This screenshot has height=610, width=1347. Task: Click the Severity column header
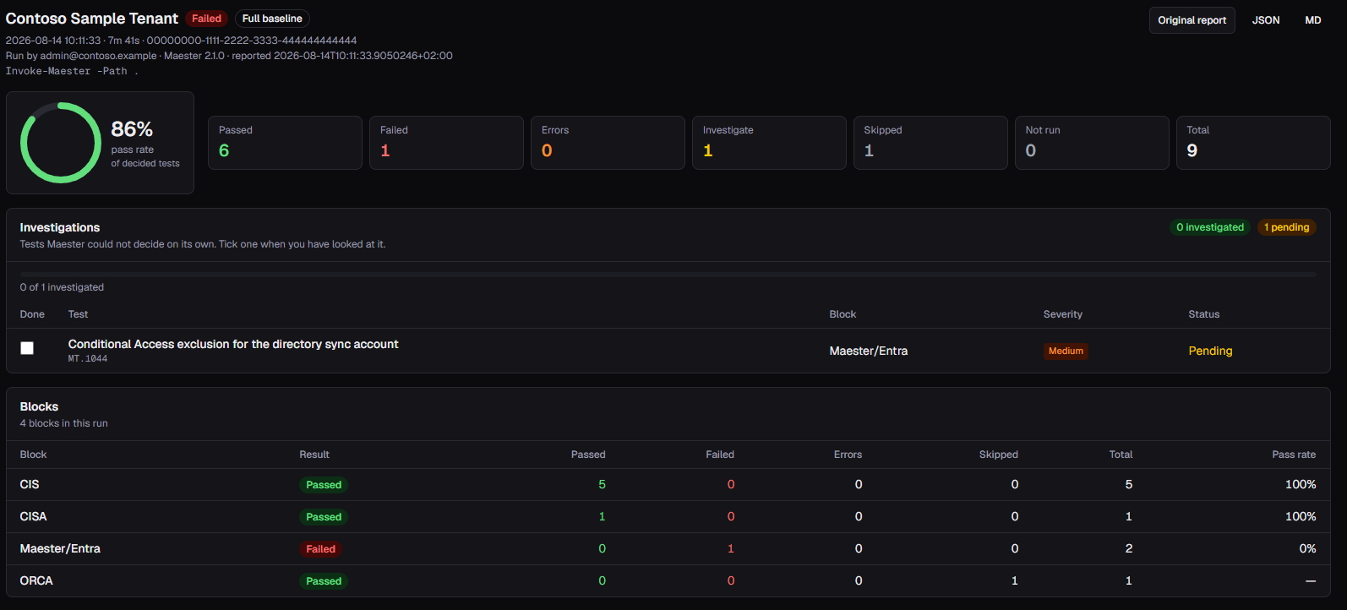click(x=1063, y=314)
